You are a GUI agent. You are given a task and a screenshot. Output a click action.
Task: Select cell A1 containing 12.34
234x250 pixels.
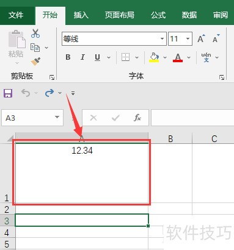82,173
